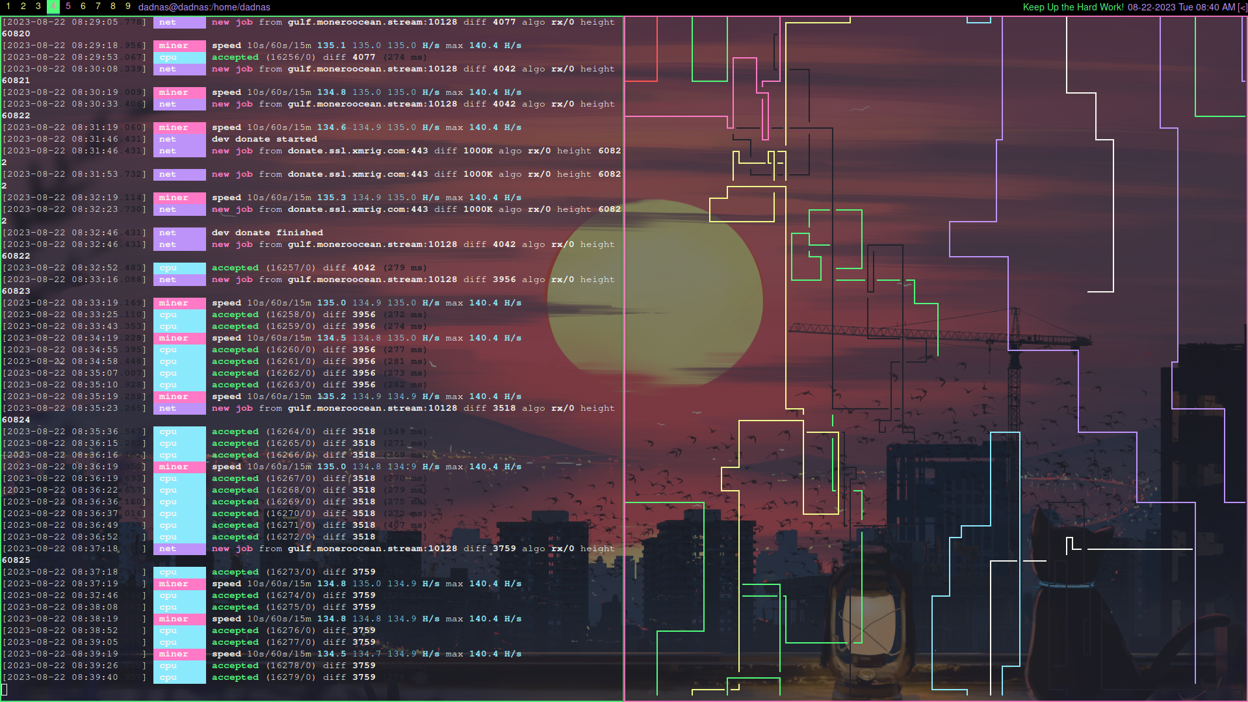
Task: Click the 08-22-2023 Tue 08:40 AM clock
Action: point(1181,7)
